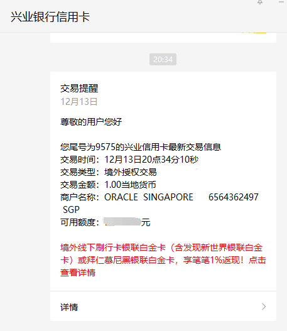This screenshot has width=287, height=331.
Task: Click the 交易金额：1.00当地货币 line
Action: pyautogui.click(x=108, y=185)
